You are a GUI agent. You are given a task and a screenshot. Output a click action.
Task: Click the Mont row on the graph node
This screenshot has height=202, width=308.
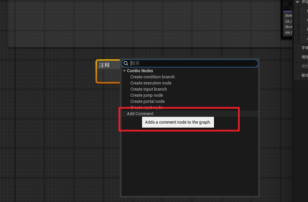289,27
